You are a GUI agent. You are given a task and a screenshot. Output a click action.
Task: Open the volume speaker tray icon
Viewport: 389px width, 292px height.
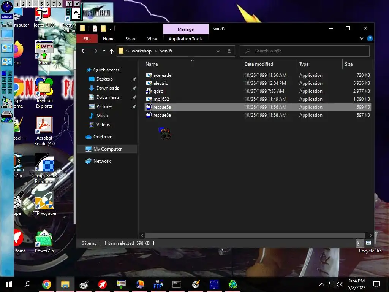[340, 284]
